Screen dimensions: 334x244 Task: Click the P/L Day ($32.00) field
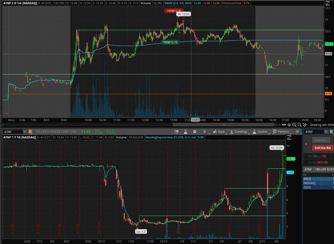pos(319,162)
